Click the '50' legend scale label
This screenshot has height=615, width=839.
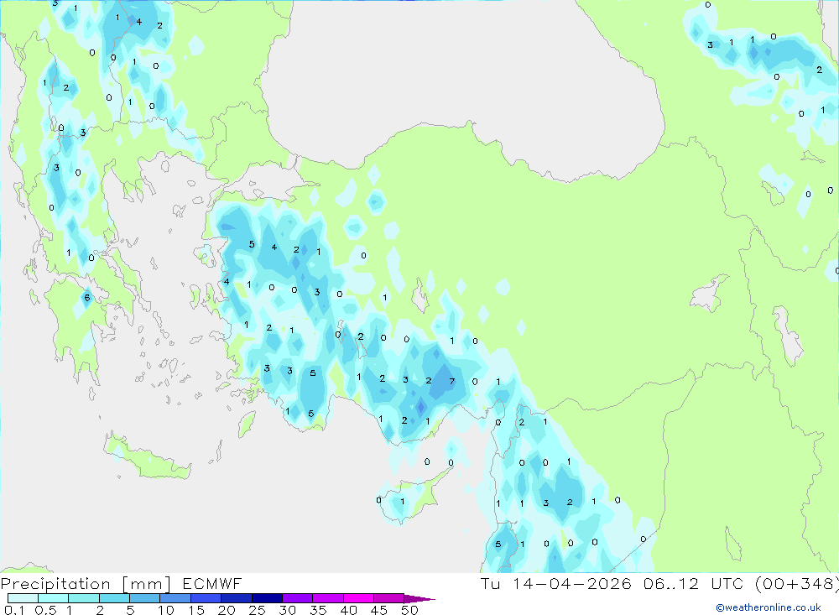409,610
